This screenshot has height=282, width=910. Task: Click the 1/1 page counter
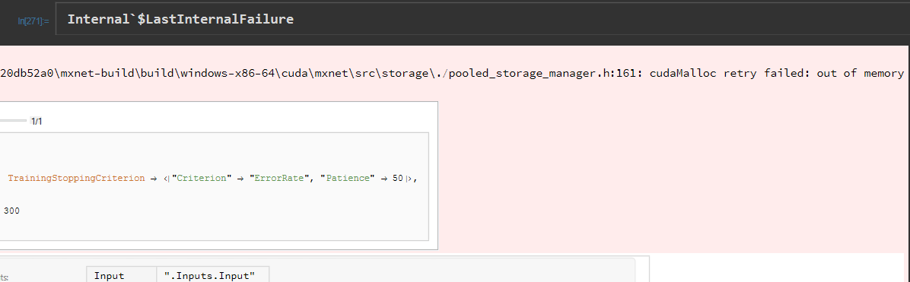pyautogui.click(x=37, y=122)
